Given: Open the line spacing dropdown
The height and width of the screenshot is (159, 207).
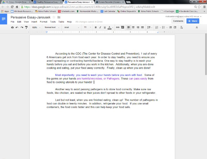Looking at the screenshot, I should 150,27.
